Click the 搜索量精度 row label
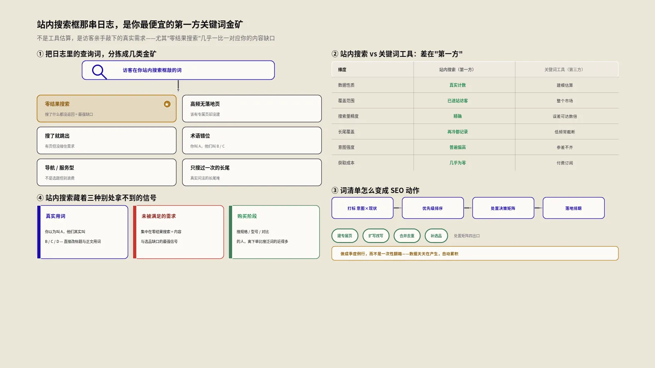 [x=348, y=116]
